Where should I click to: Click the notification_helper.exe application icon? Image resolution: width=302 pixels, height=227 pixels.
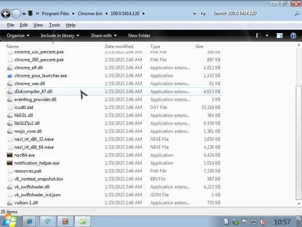(10, 163)
